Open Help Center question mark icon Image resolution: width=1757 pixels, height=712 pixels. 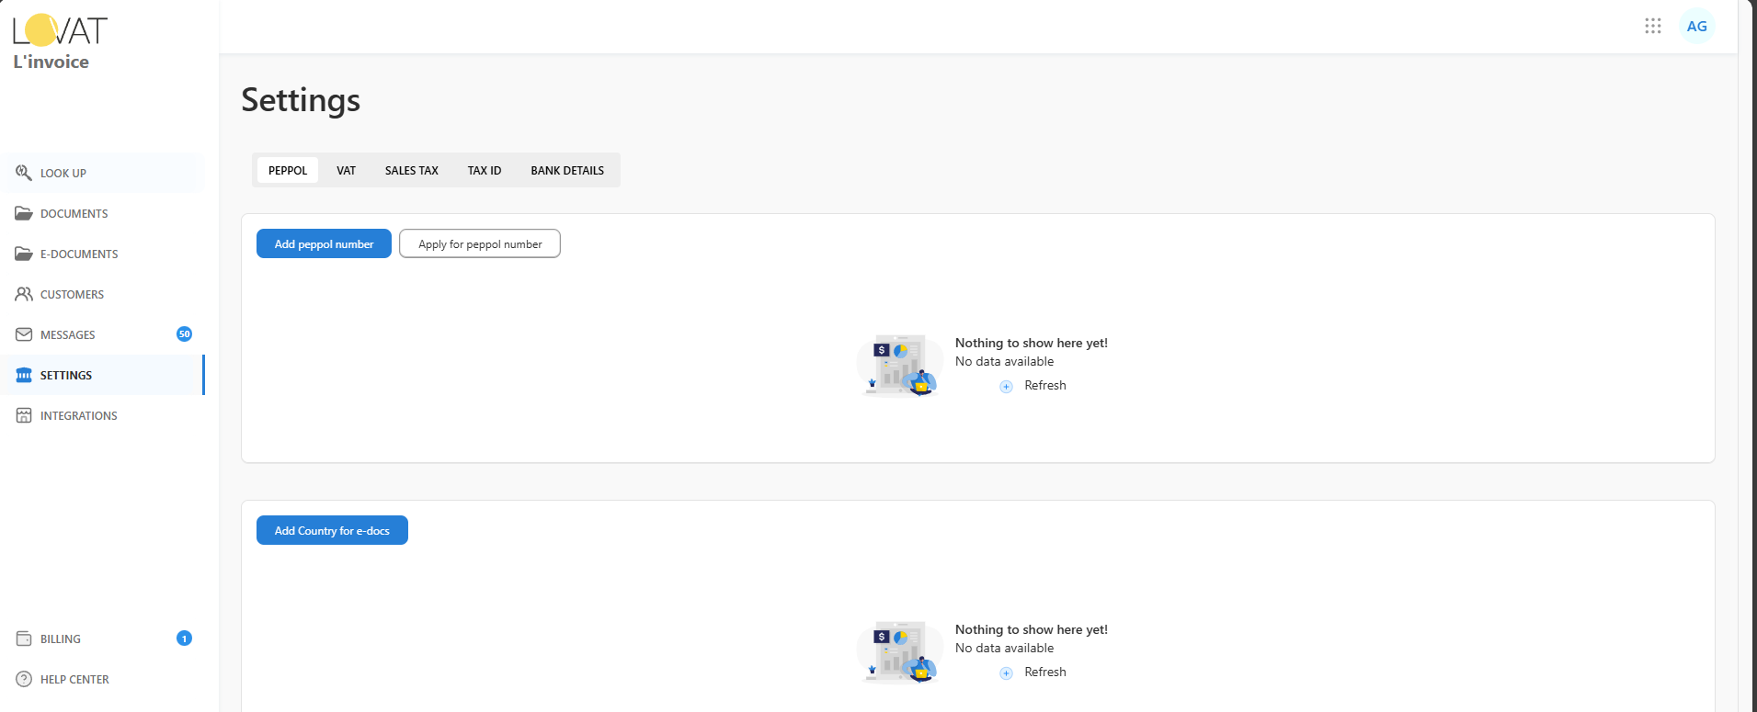24,679
